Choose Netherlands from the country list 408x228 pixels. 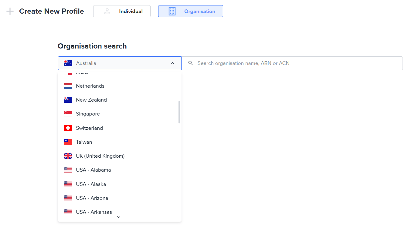(x=90, y=86)
